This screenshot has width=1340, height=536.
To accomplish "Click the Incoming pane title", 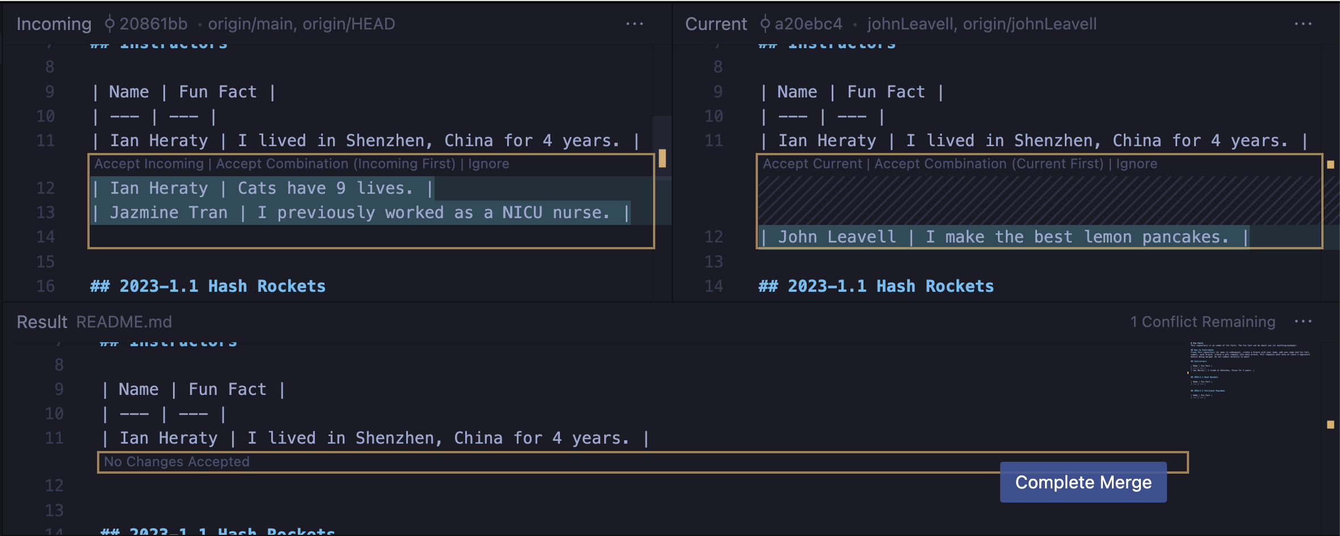I will point(54,24).
